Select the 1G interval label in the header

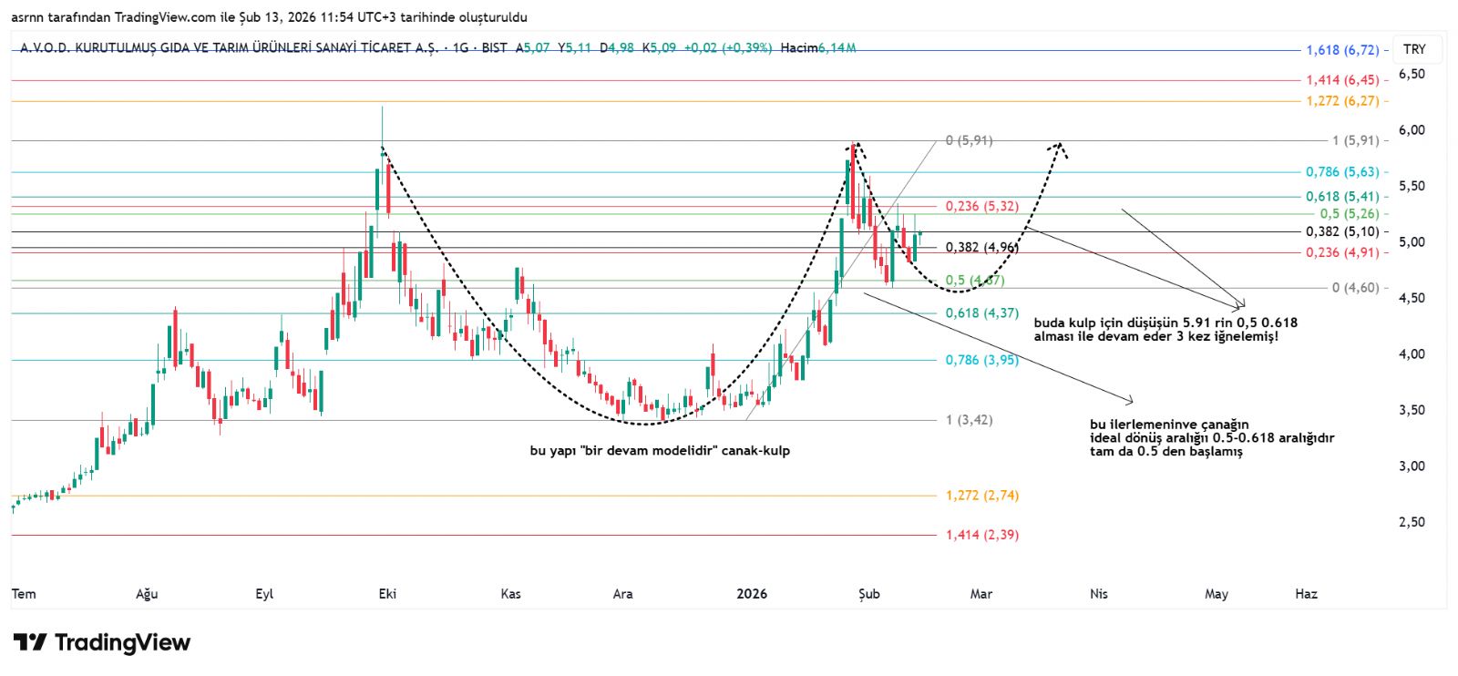click(460, 47)
